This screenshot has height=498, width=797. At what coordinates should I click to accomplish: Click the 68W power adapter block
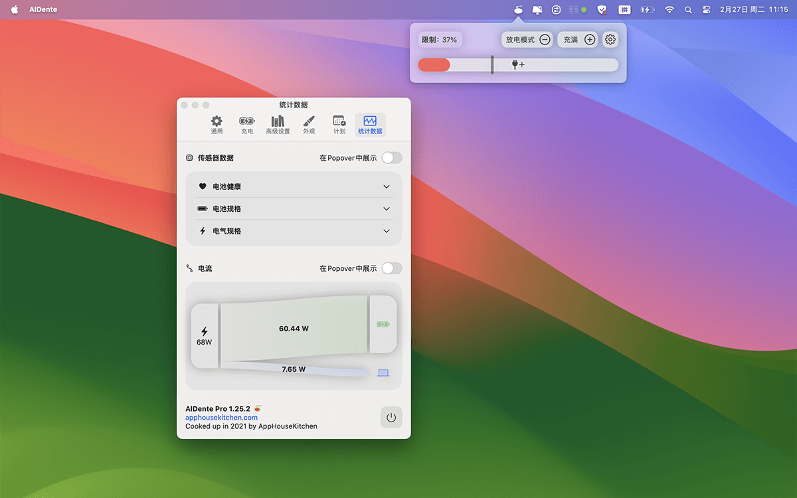(x=205, y=336)
